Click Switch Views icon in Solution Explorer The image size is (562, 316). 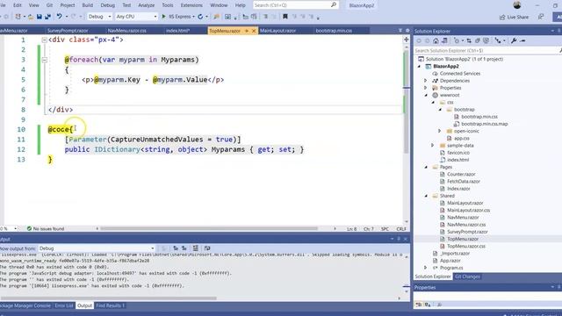coord(444,41)
